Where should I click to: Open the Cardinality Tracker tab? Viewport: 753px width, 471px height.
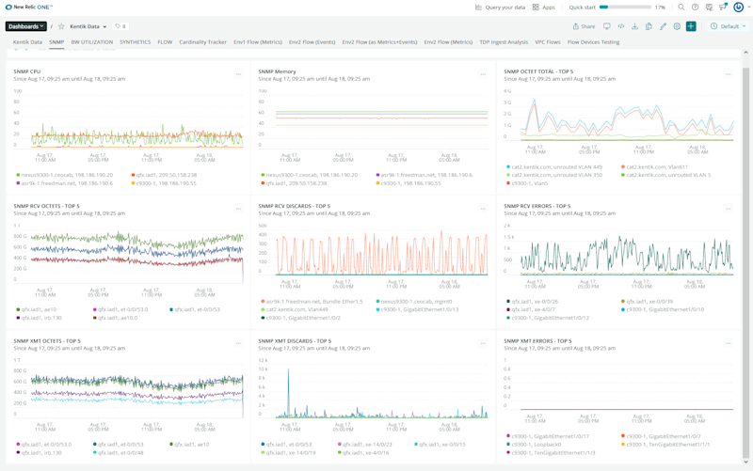(x=202, y=42)
